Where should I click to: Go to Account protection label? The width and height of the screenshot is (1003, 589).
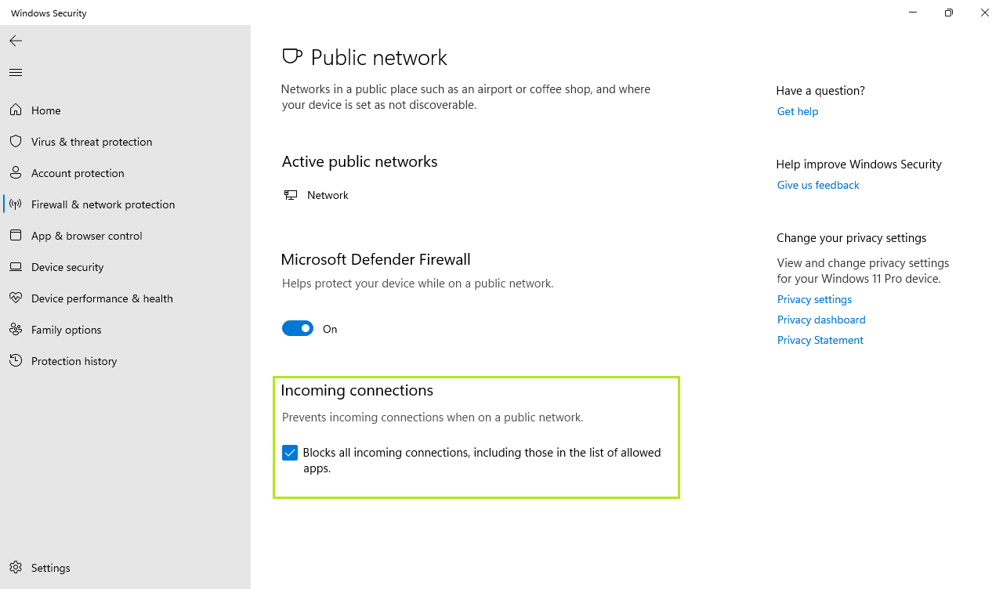pos(78,173)
